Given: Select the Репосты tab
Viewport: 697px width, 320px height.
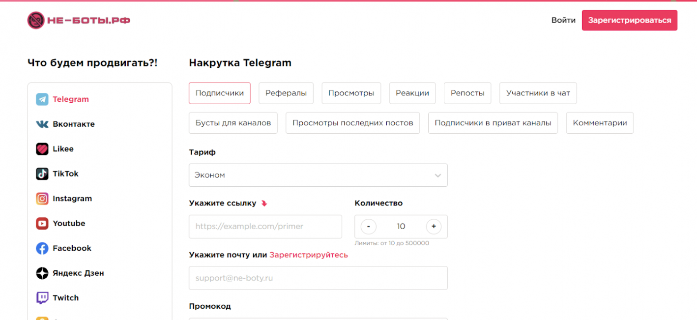Looking at the screenshot, I should click(467, 93).
